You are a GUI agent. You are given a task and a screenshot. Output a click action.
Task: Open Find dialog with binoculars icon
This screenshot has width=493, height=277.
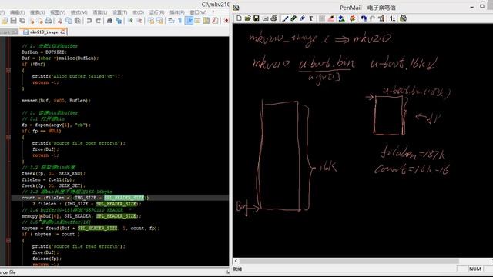click(x=109, y=21)
